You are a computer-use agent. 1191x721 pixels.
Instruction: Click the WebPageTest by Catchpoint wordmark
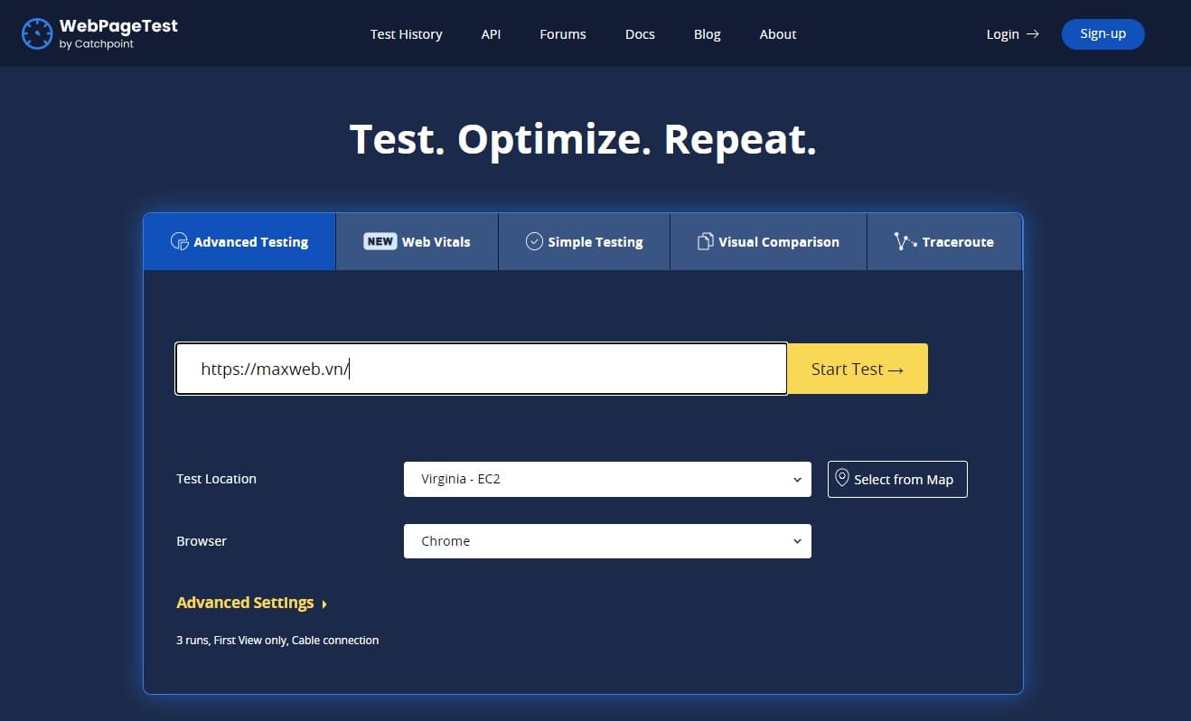pyautogui.click(x=118, y=33)
